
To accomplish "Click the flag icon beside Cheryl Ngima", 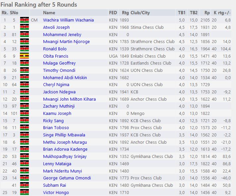I will tap(25, 84).
